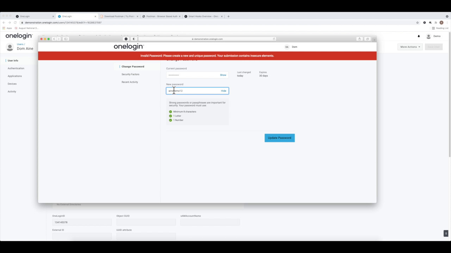Screen dimensions: 451x253
Task: Open the More Actions dropdown
Action: click(x=410, y=47)
